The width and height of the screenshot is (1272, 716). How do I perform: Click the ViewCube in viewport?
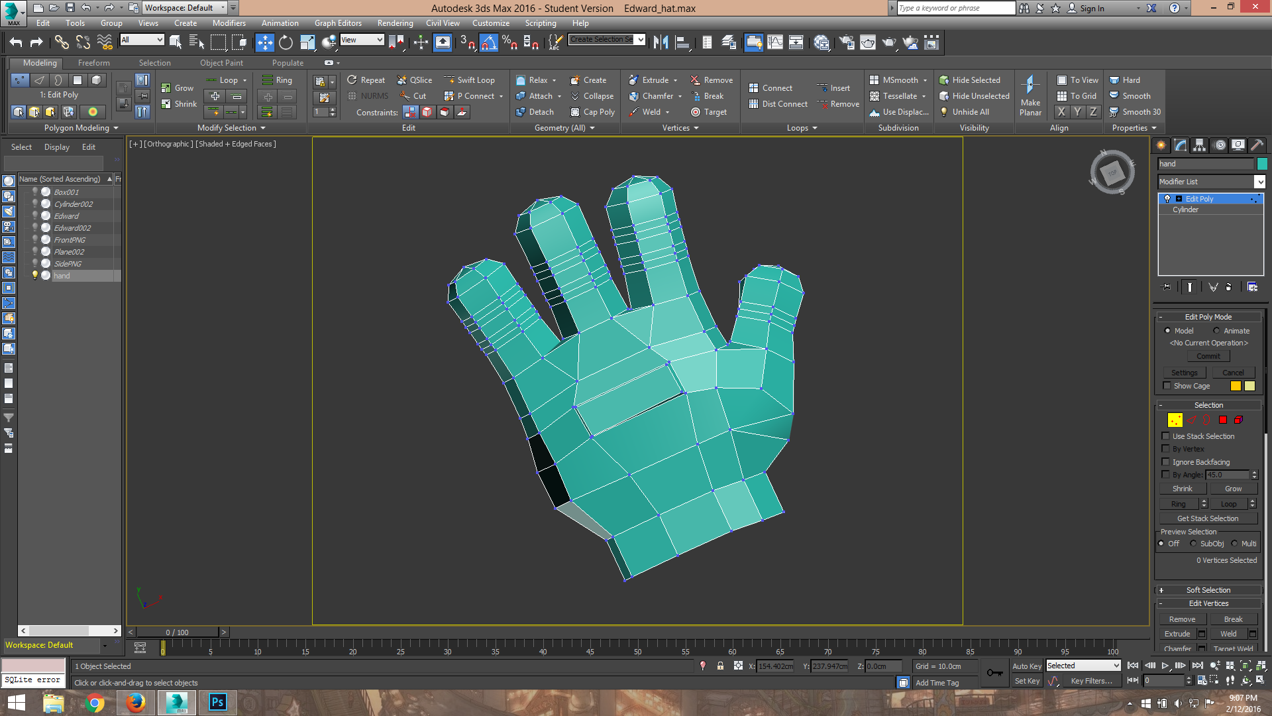(x=1112, y=172)
